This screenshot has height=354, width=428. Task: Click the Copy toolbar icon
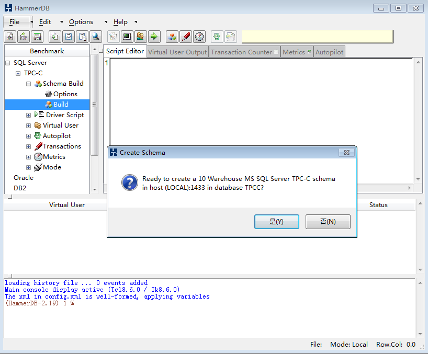[55, 37]
